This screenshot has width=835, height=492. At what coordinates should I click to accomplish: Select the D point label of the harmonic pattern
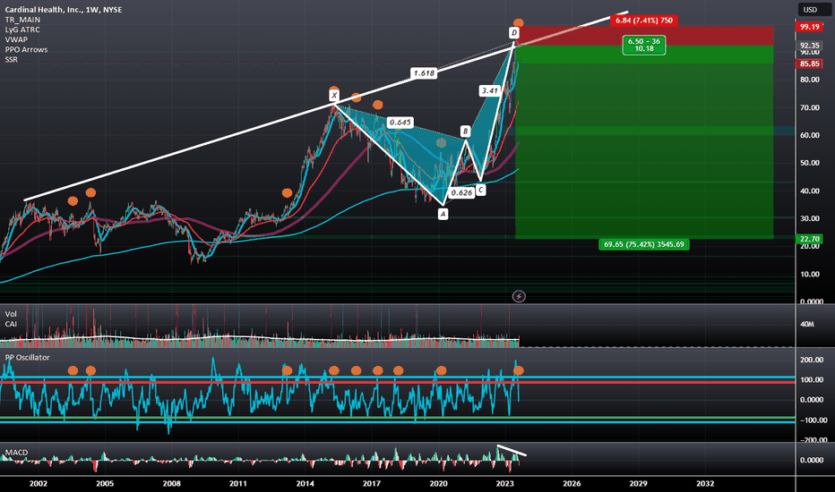[514, 33]
